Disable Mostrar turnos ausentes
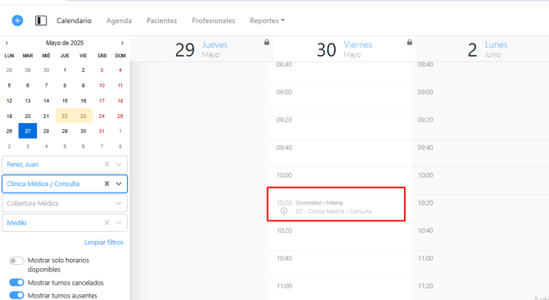This screenshot has height=300, width=549. pyautogui.click(x=16, y=295)
